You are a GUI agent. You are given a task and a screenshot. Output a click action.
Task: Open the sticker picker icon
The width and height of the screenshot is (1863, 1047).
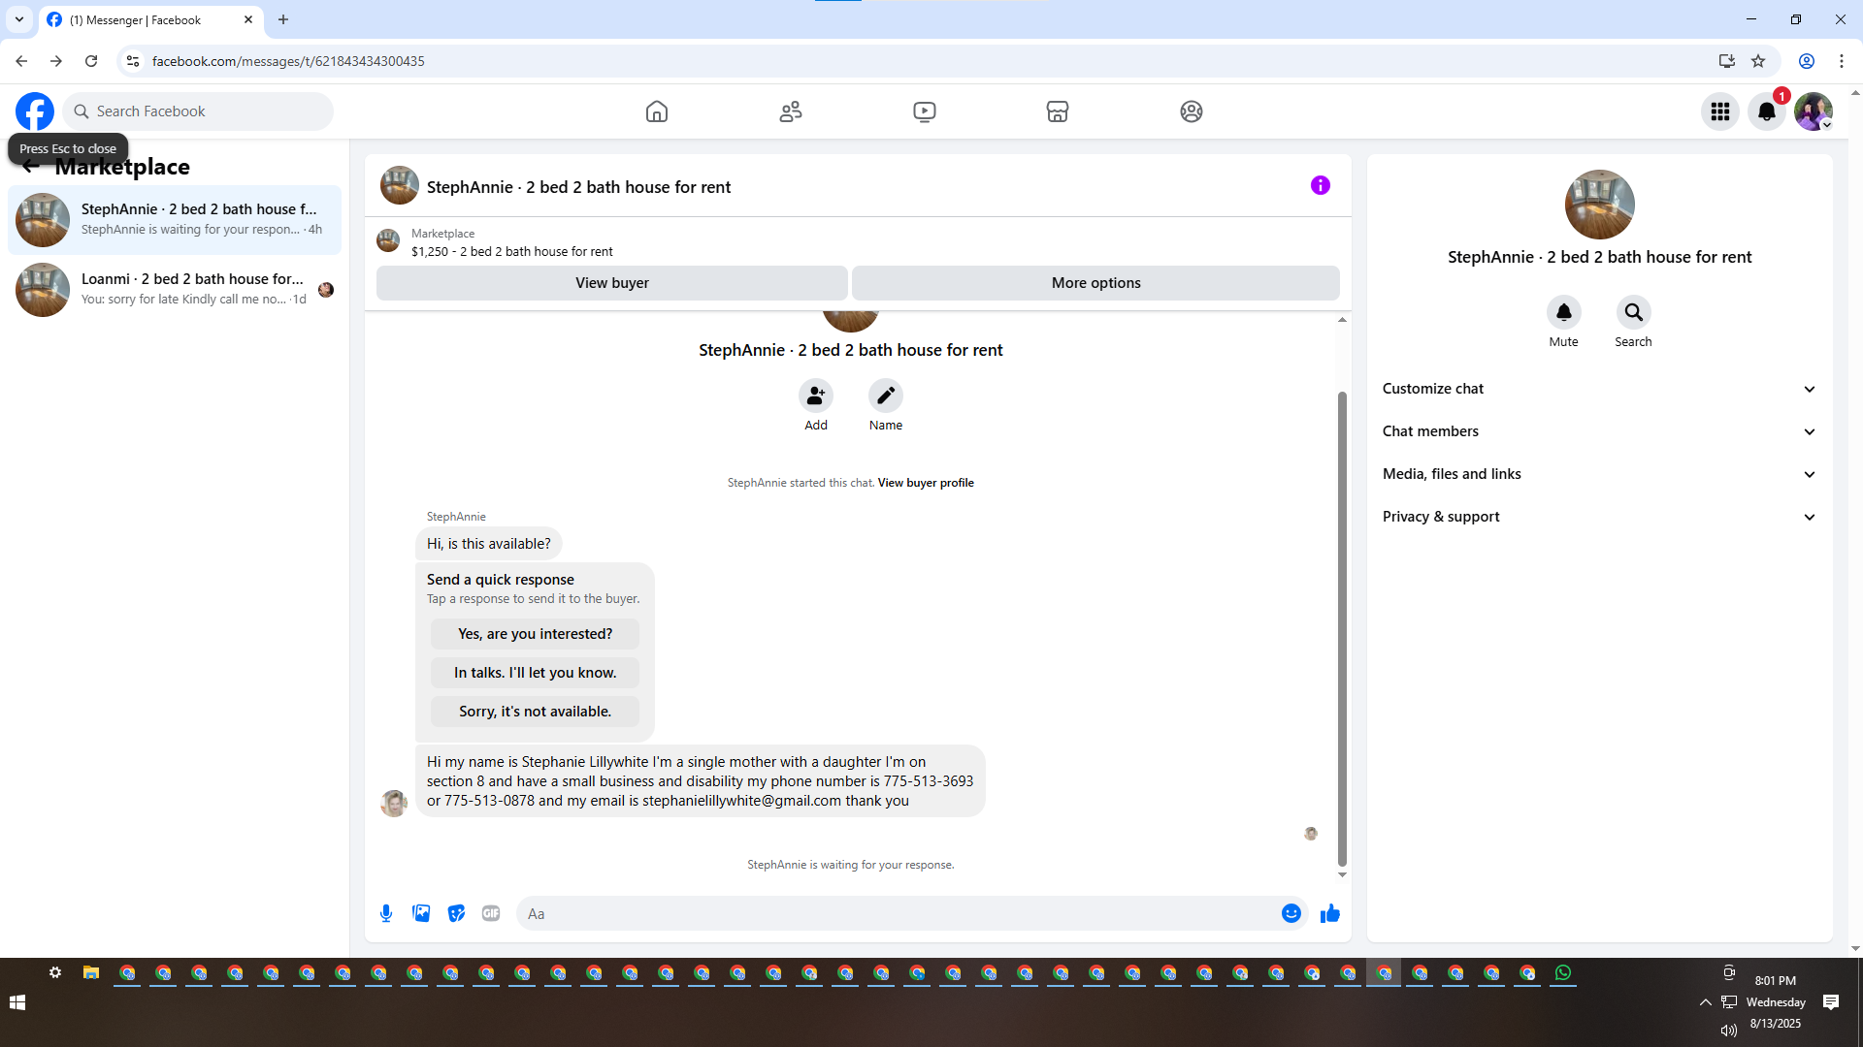tap(456, 913)
